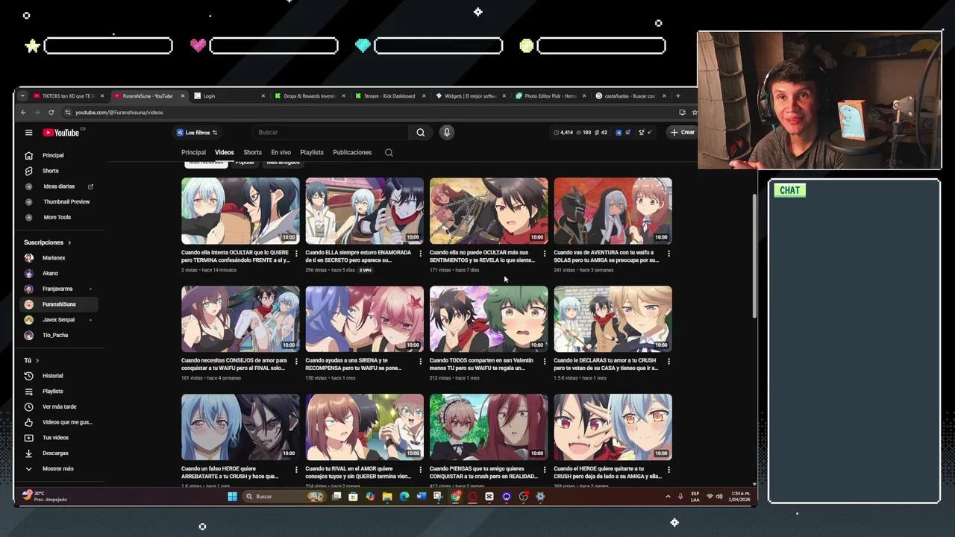This screenshot has width=955, height=537.
Task: Click the Windows taskbar Buscar box
Action: pos(284,497)
